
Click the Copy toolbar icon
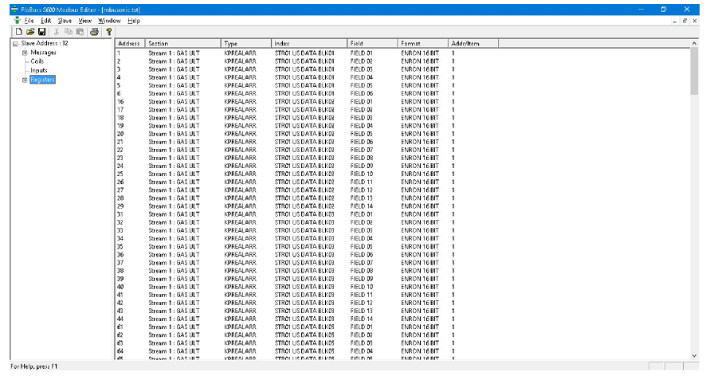click(69, 32)
